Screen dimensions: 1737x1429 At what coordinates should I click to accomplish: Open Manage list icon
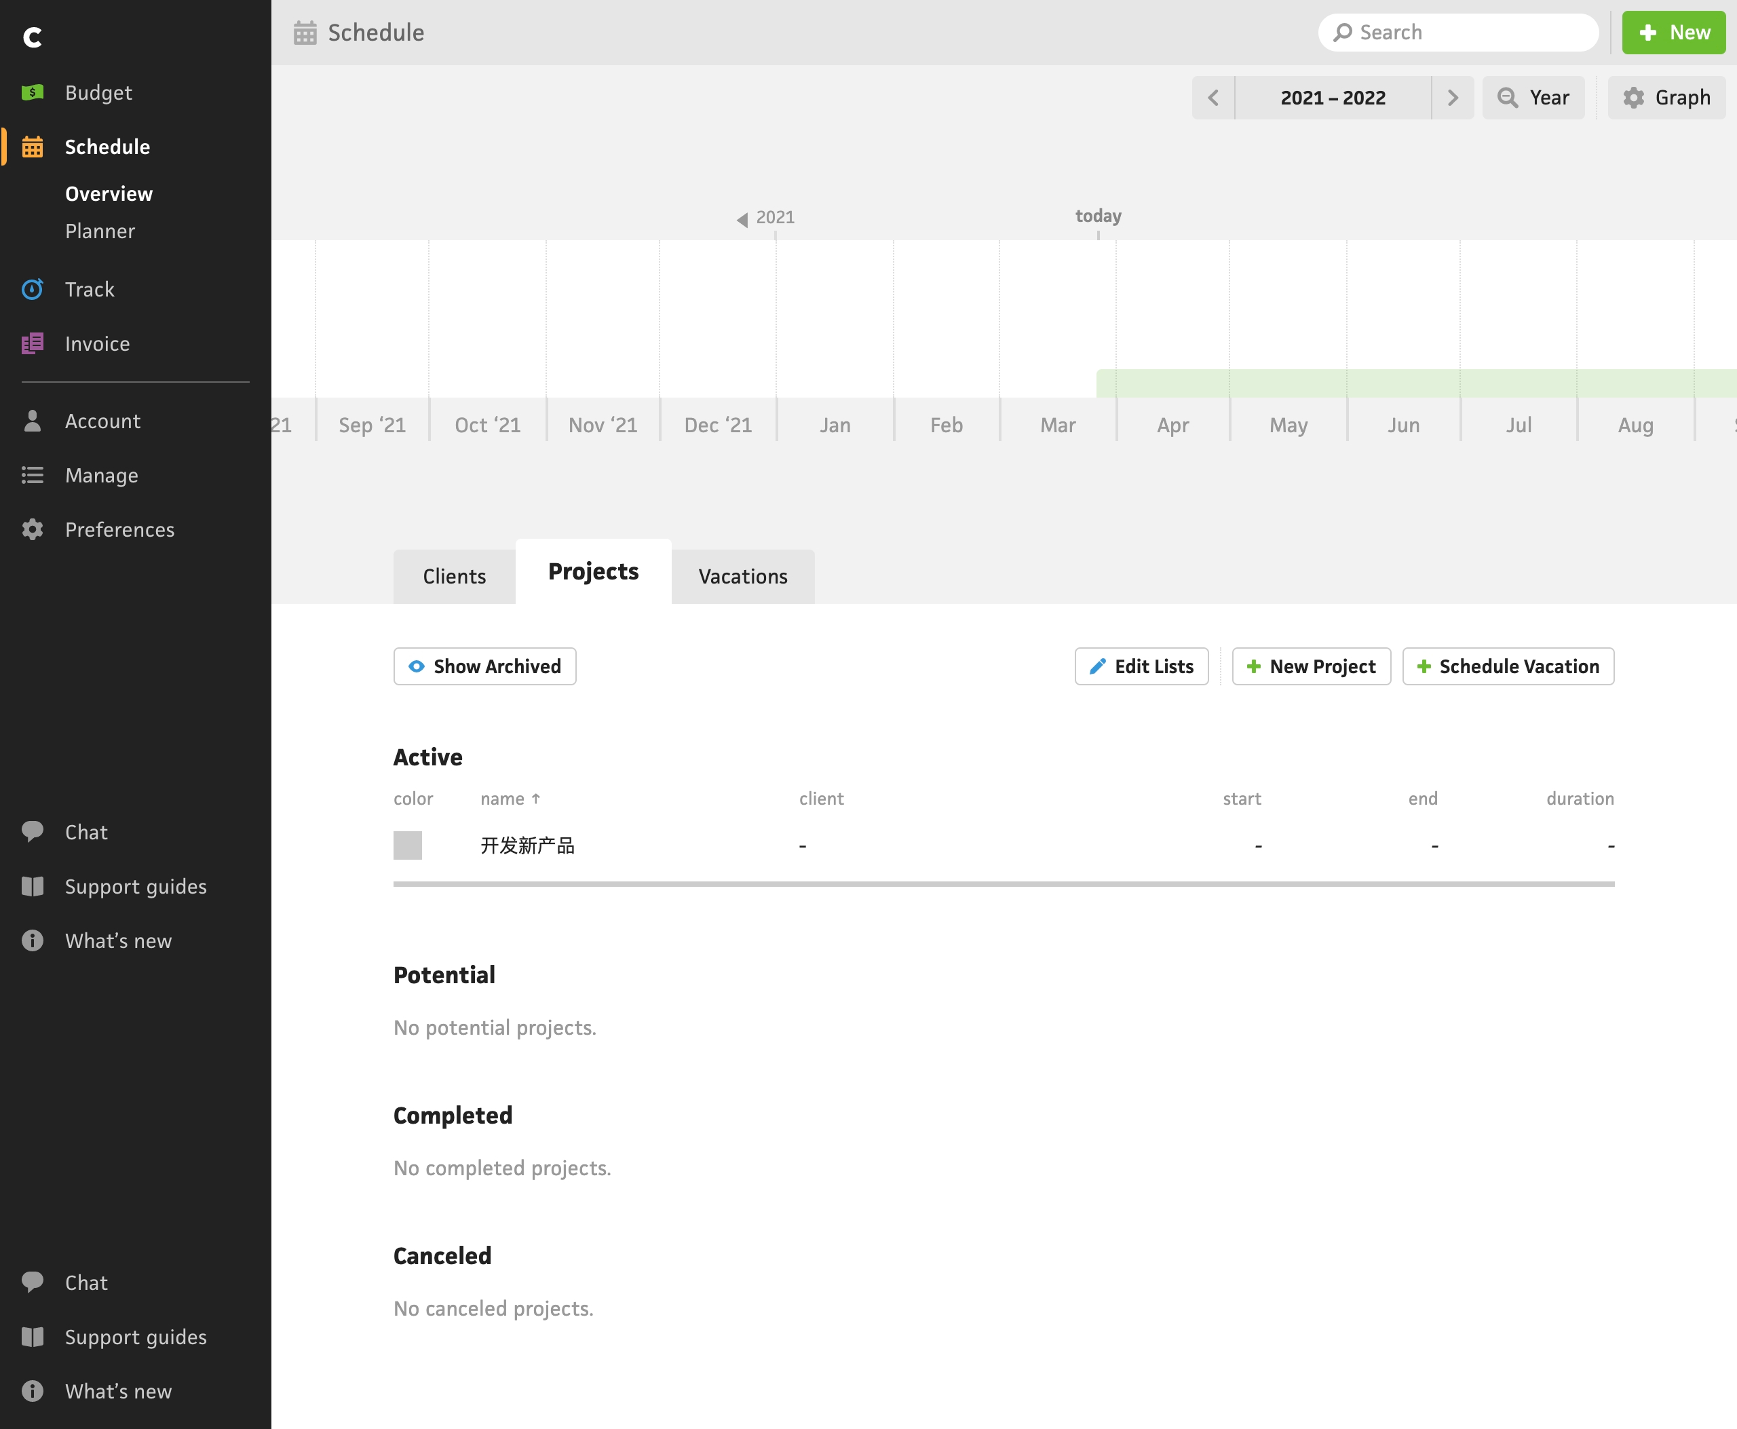[x=32, y=475]
